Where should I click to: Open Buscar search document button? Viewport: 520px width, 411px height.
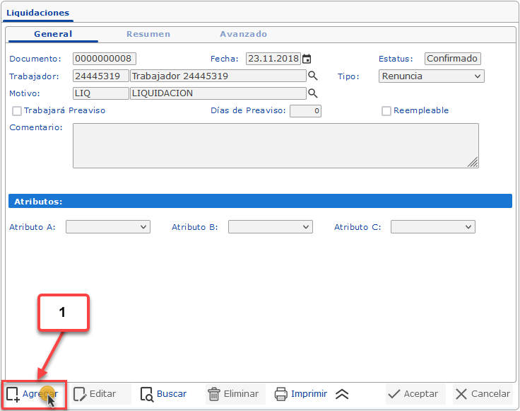[x=163, y=394]
